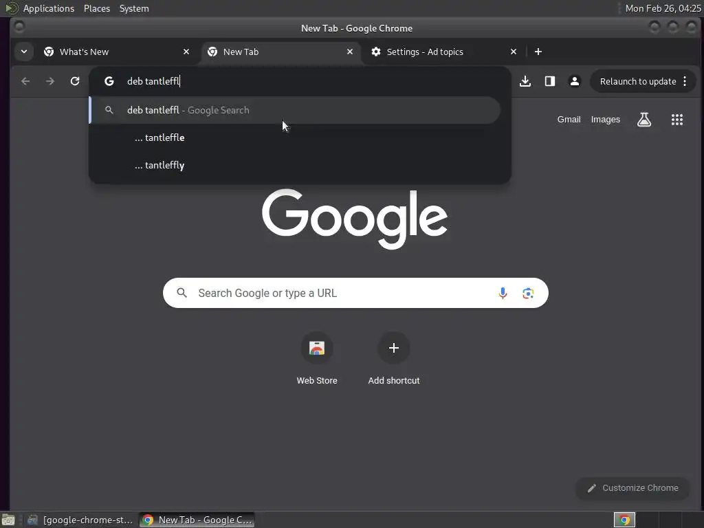
Task: Click the show desktop icon in bottom panel
Action: [x=8, y=520]
